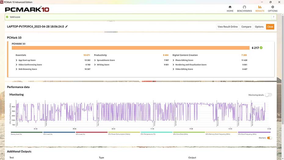This screenshot has width=284, height=160.
Task: Click the green checkmark beside score 6 217
Action: pos(261,48)
